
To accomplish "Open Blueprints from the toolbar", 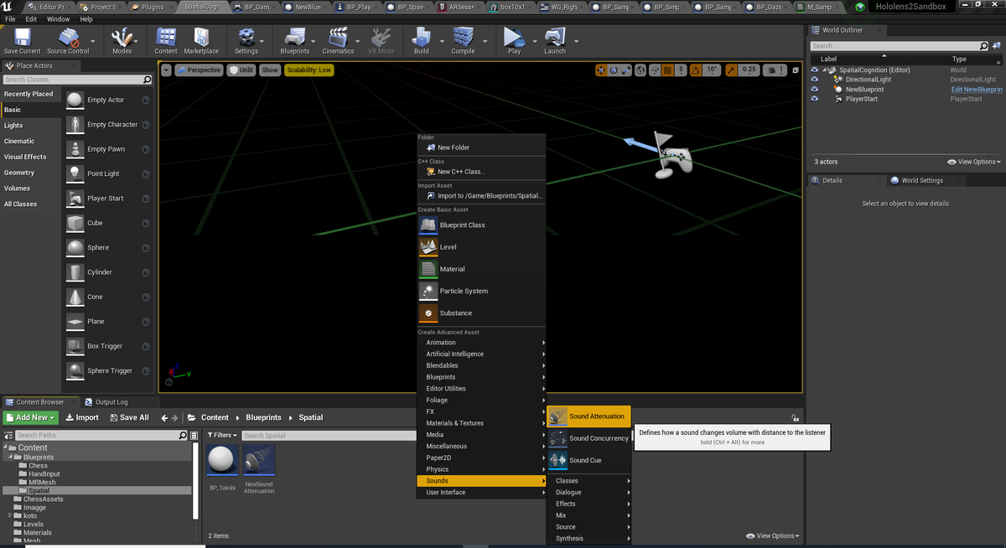I will pyautogui.click(x=295, y=40).
